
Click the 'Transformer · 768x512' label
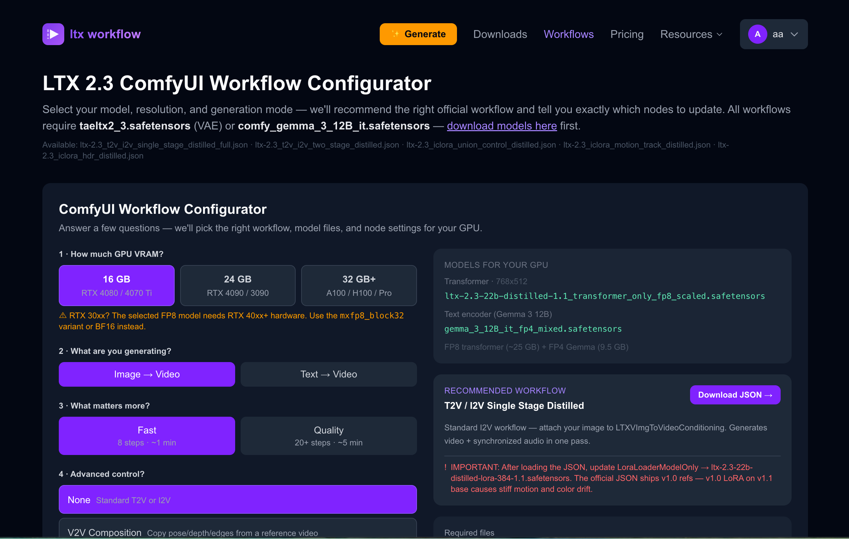tap(486, 281)
